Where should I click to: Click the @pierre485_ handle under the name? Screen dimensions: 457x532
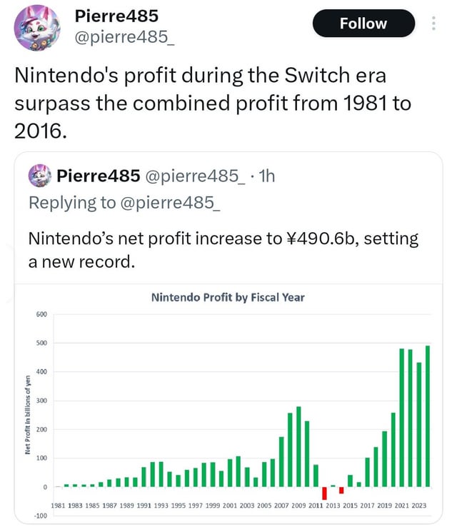click(124, 37)
